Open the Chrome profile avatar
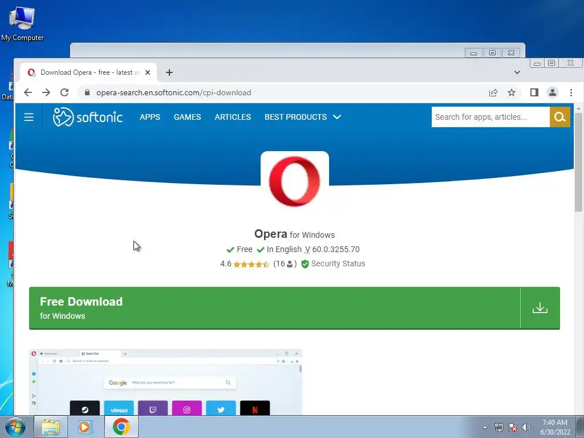 pyautogui.click(x=552, y=92)
